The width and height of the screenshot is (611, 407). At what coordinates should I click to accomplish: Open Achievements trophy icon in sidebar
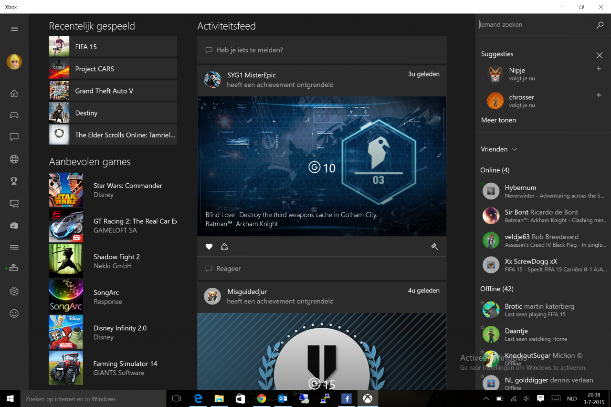tap(14, 181)
